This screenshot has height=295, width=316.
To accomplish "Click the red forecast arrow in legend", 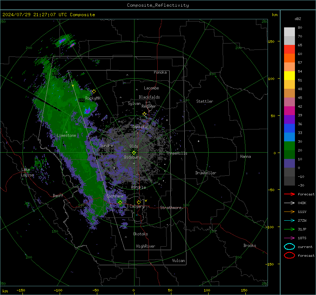I will coord(289,194).
